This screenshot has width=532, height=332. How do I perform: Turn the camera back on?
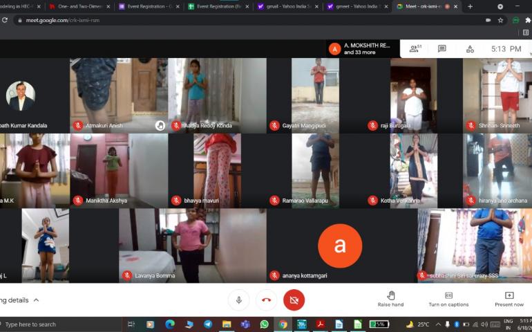coord(294,300)
